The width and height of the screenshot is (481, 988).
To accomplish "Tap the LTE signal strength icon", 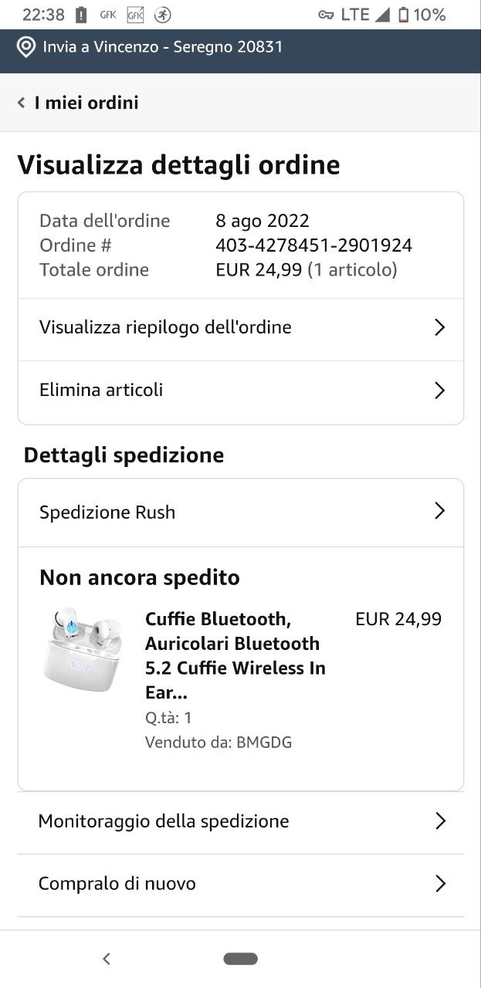I will point(382,15).
